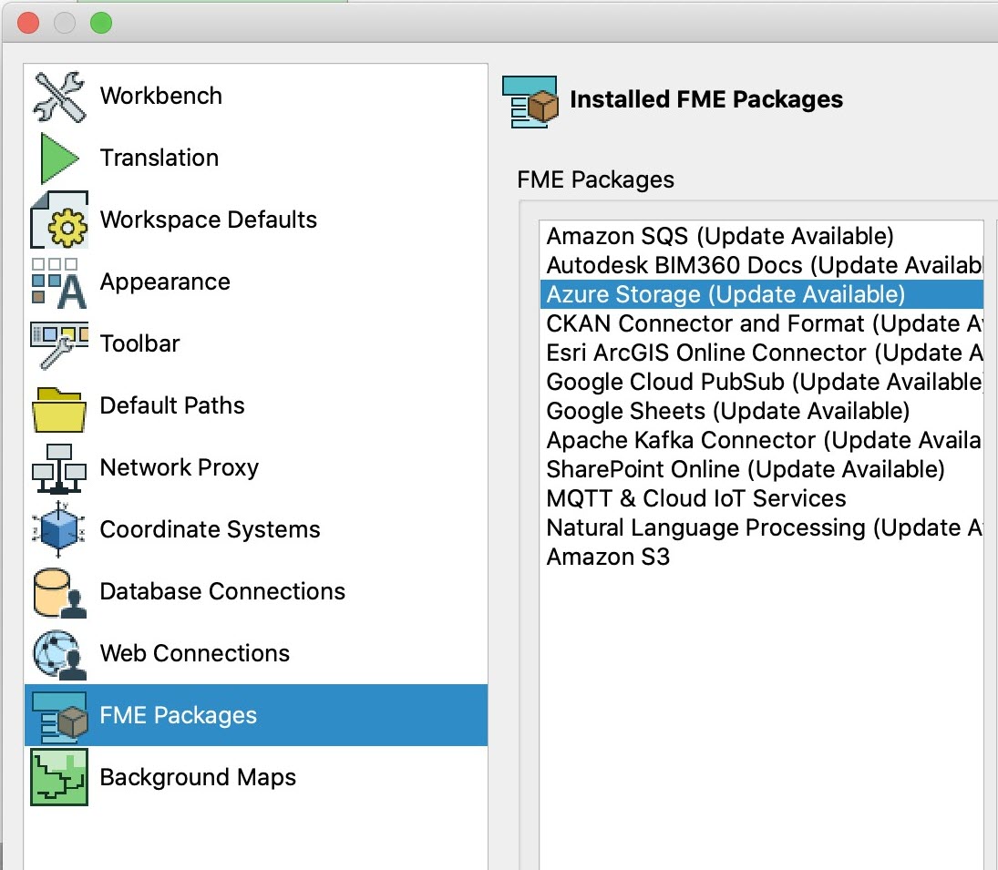Select Amazon SQS package row

point(761,236)
